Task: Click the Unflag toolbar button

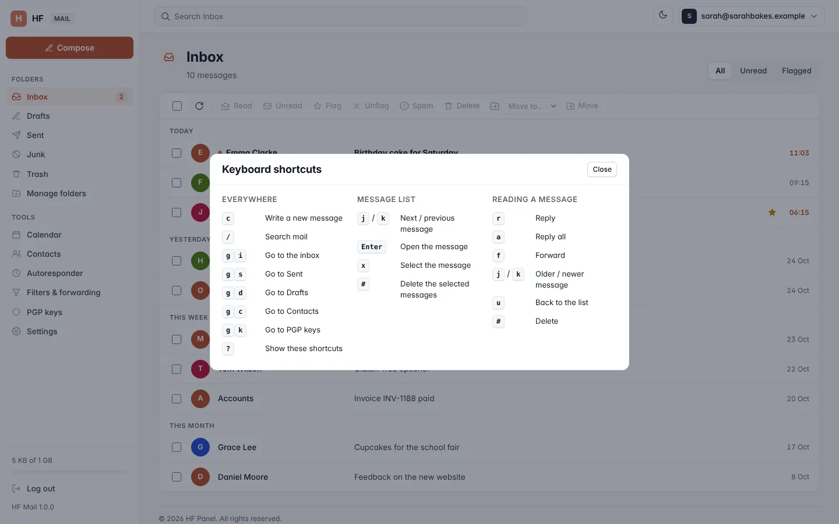Action: (371, 106)
